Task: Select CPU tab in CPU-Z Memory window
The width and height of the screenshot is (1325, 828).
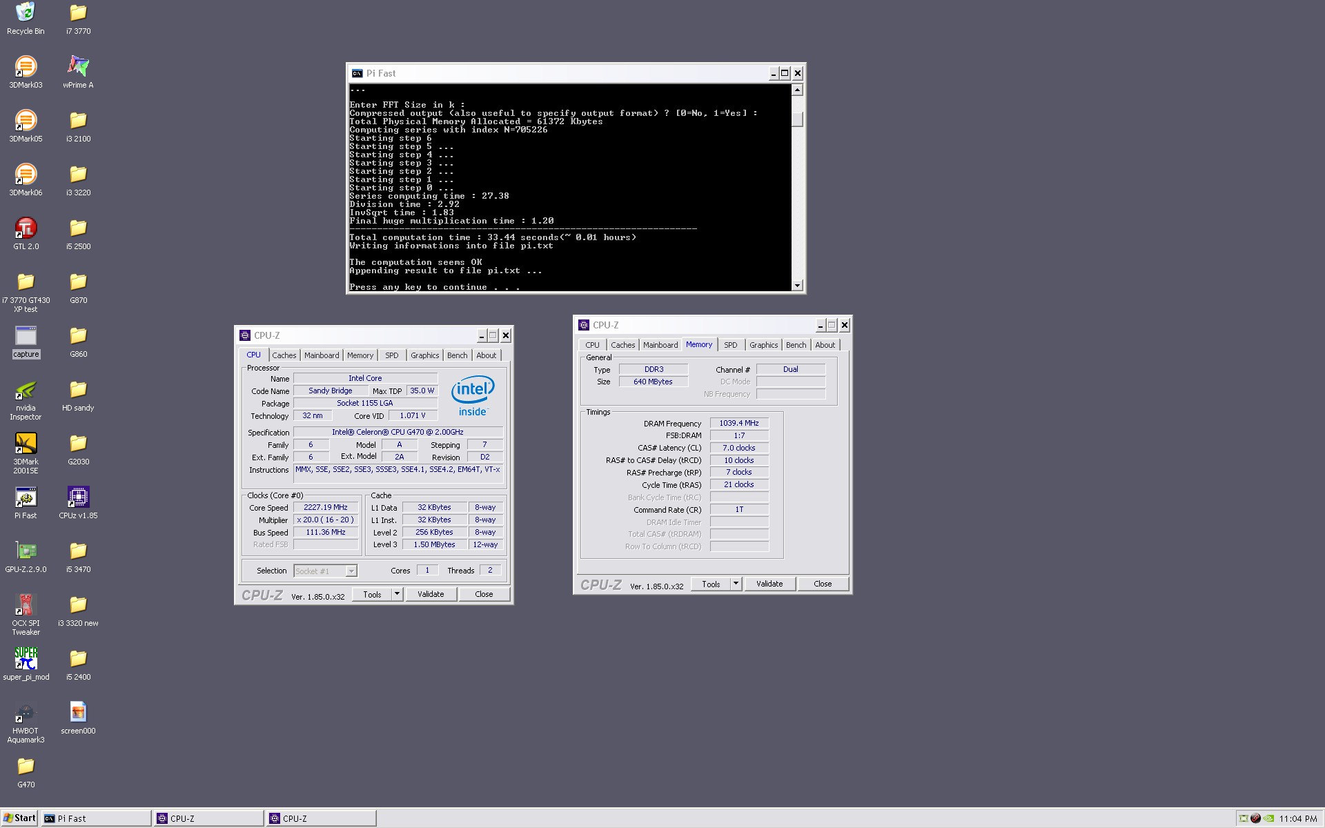Action: click(x=592, y=345)
